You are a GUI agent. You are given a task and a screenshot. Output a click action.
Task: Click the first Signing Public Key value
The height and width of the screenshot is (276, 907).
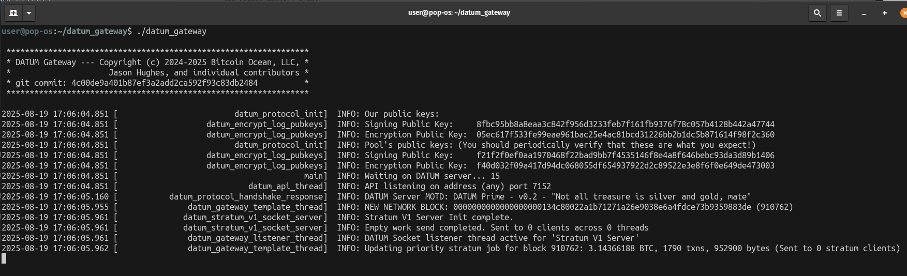click(x=625, y=124)
